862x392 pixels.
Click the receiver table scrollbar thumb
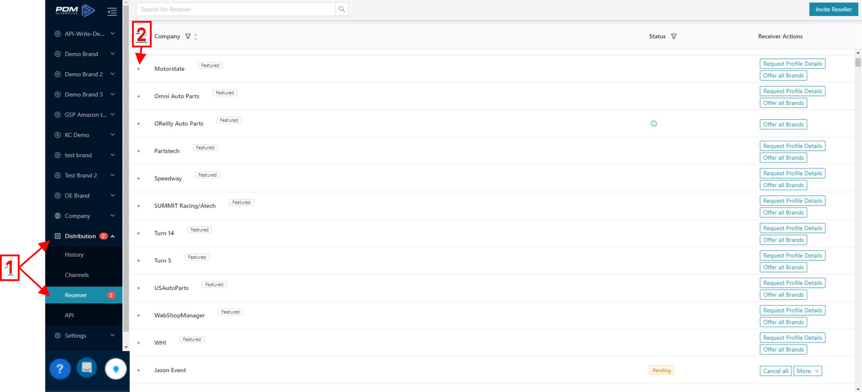click(858, 62)
